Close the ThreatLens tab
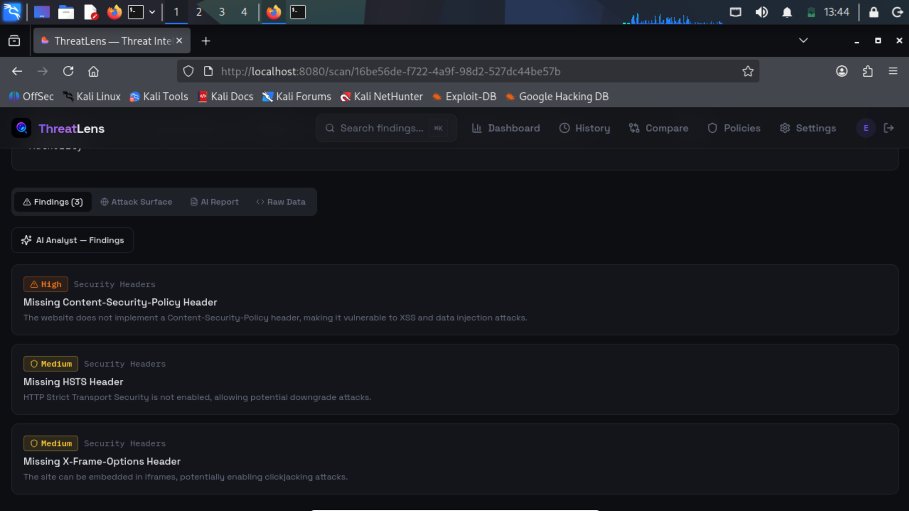This screenshot has width=909, height=511. (x=179, y=41)
